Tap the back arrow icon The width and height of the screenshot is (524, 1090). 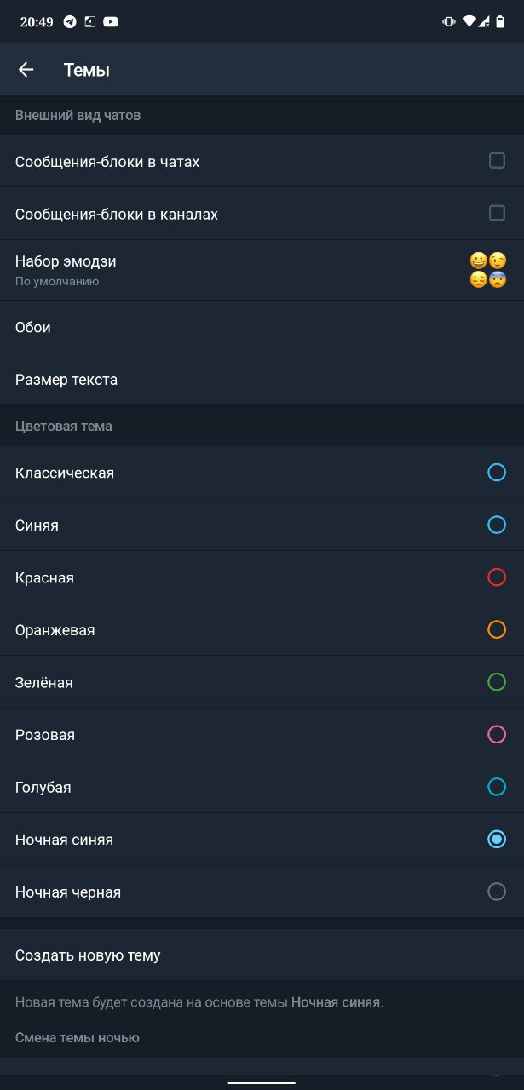pyautogui.click(x=26, y=70)
